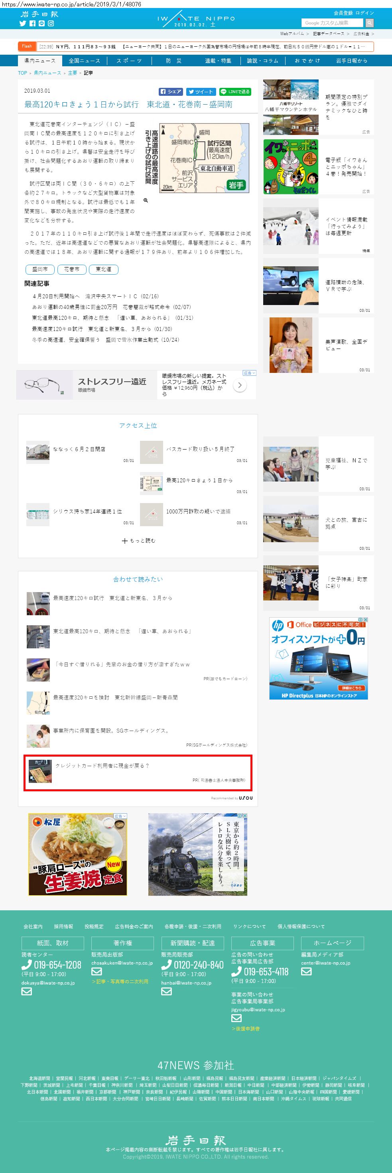Image resolution: width=392 pixels, height=1173 pixels.
Task: Select the 全国ニュース navigation tab
Action: tap(84, 61)
